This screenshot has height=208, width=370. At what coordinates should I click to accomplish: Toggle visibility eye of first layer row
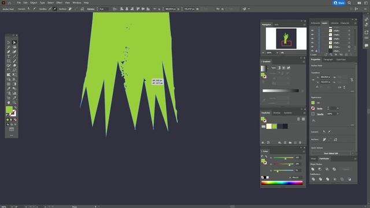(312, 31)
